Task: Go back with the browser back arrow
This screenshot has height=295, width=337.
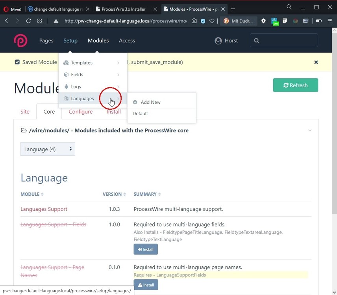Action: (x=6, y=21)
